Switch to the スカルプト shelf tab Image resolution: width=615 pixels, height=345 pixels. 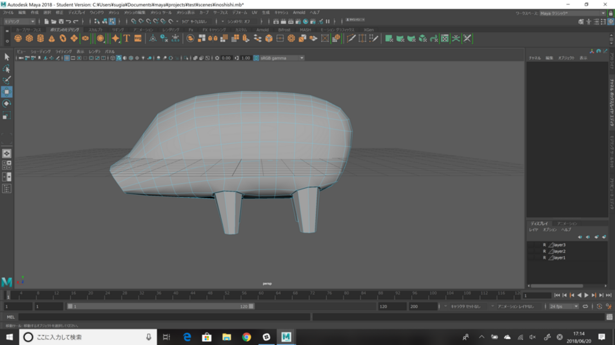pyautogui.click(x=96, y=30)
